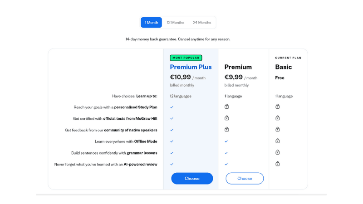Image resolution: width=363 pixels, height=204 pixels.
Task: Click Premium lock icon for McGraw Hill tests
Action: pyautogui.click(x=226, y=118)
